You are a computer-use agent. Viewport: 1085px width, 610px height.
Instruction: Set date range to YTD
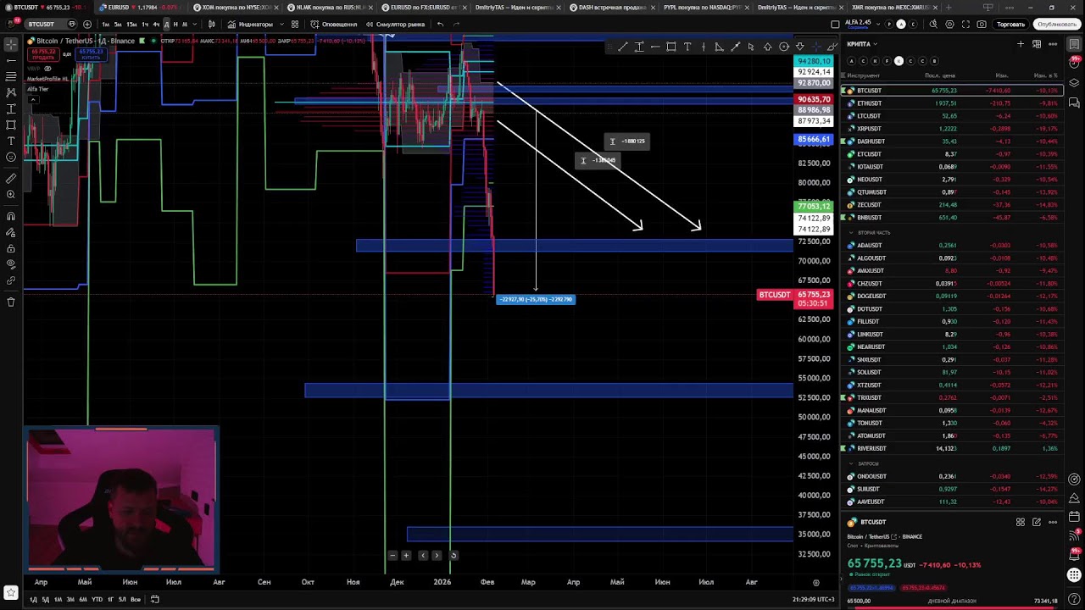point(97,600)
